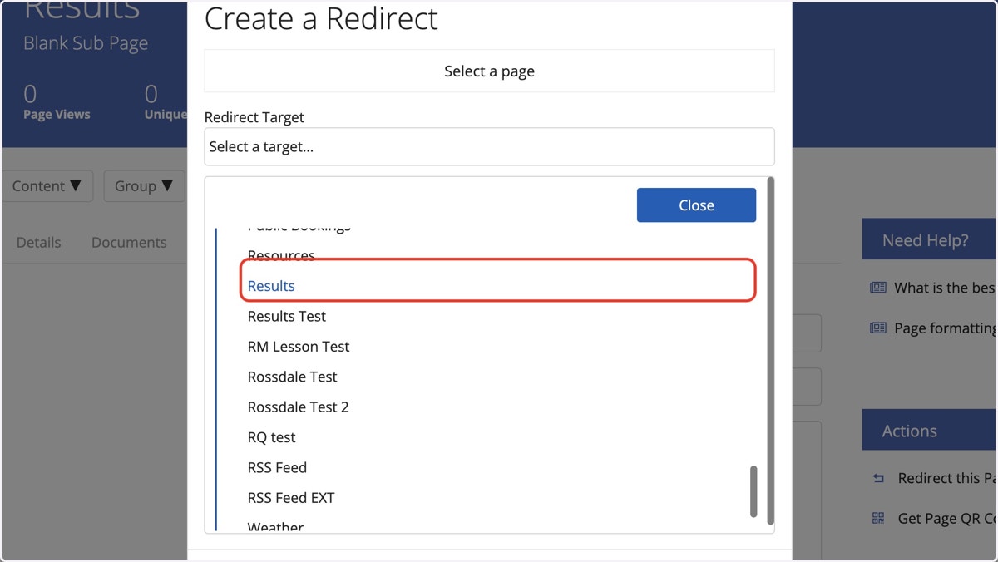Click the blue Close button
This screenshot has height=562, width=998.
(696, 205)
